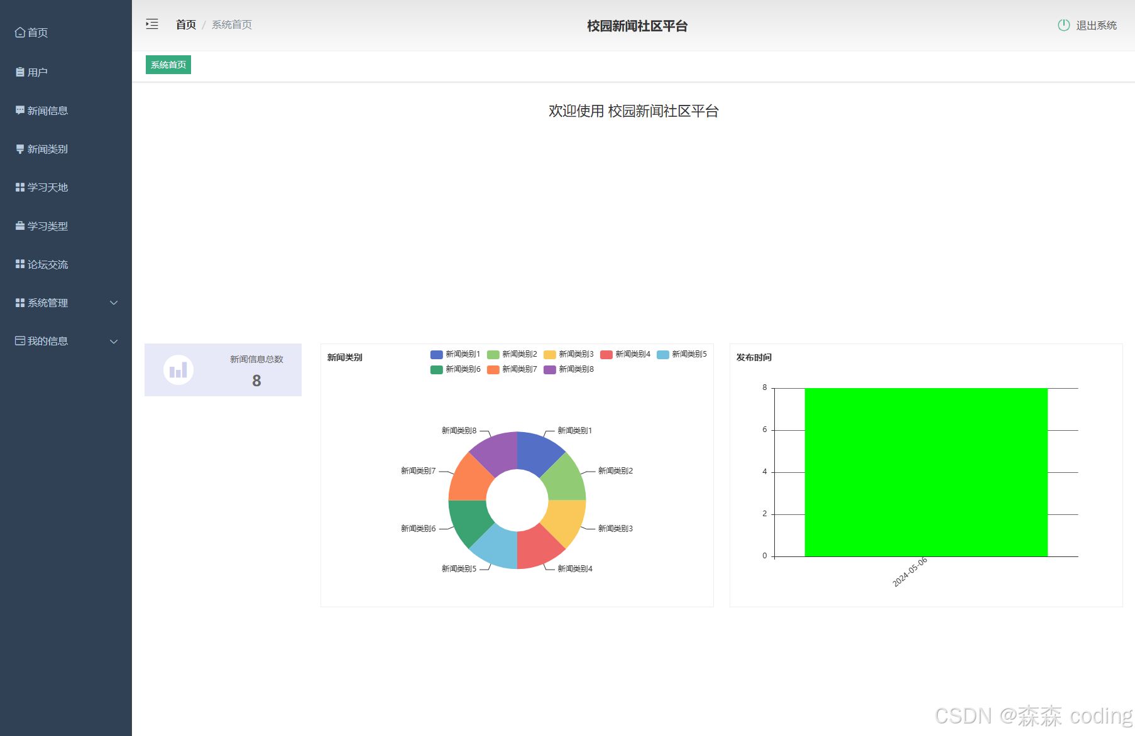The height and width of the screenshot is (736, 1135).
Task: Click the icon beside 新闻类别 in sidebar
Action: pos(20,149)
